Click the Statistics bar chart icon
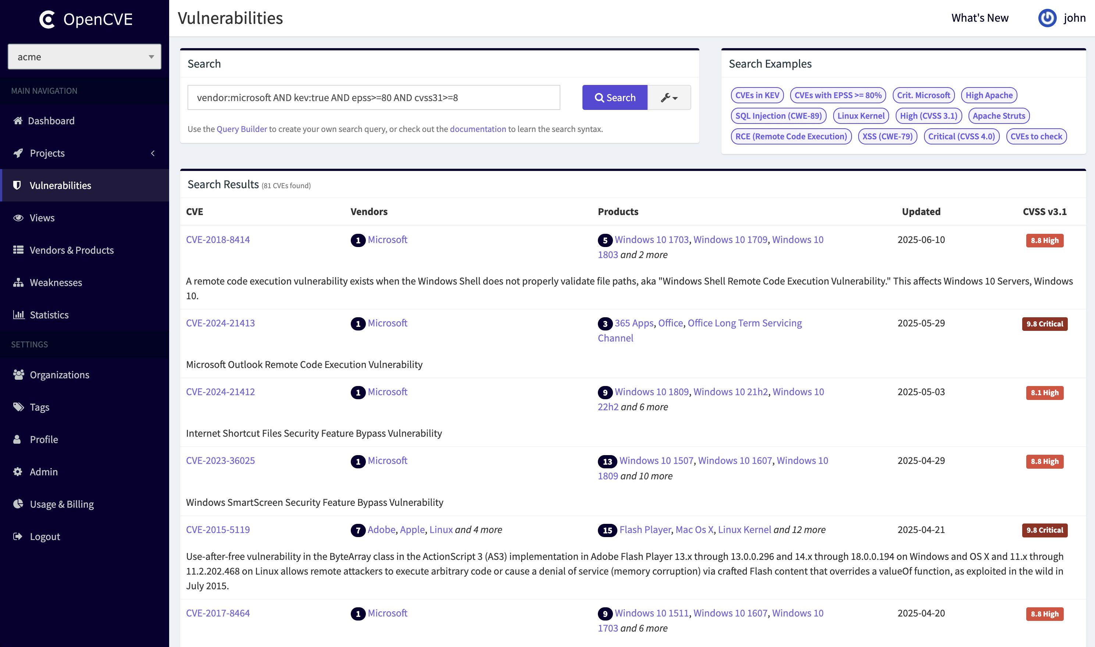 18,314
